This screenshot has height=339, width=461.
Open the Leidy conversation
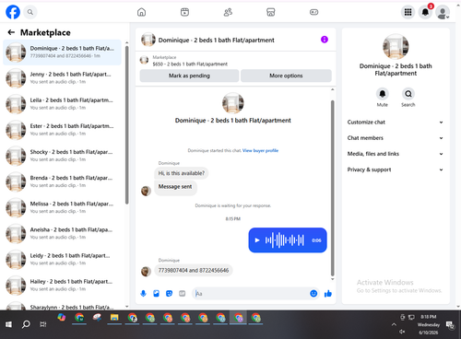click(x=62, y=260)
